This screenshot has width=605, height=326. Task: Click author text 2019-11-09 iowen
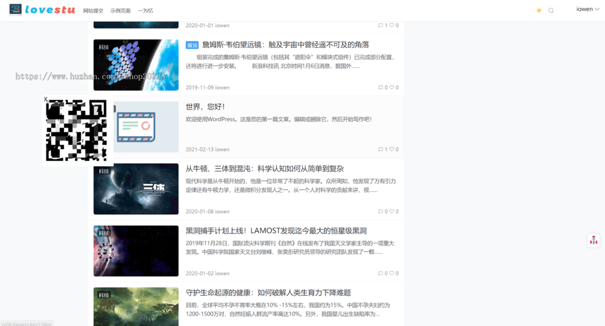click(208, 88)
